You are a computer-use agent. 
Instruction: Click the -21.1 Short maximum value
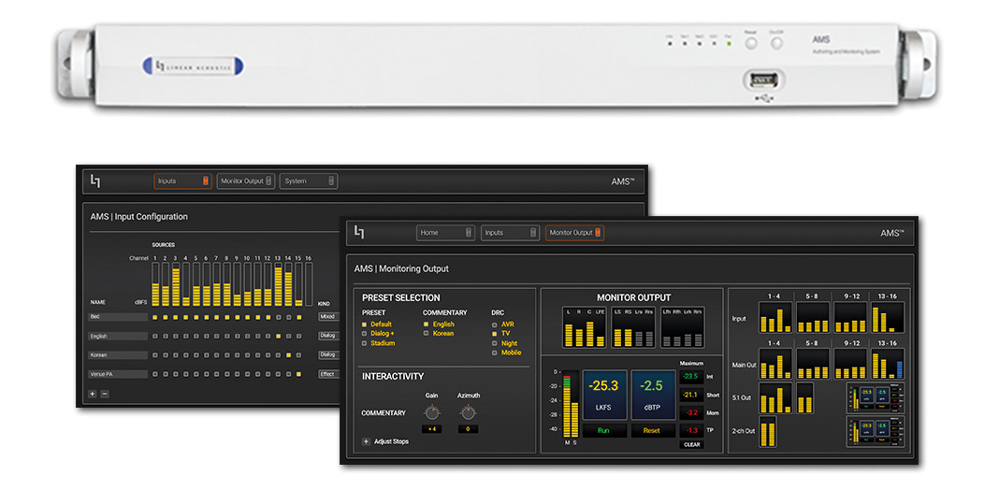pos(691,395)
